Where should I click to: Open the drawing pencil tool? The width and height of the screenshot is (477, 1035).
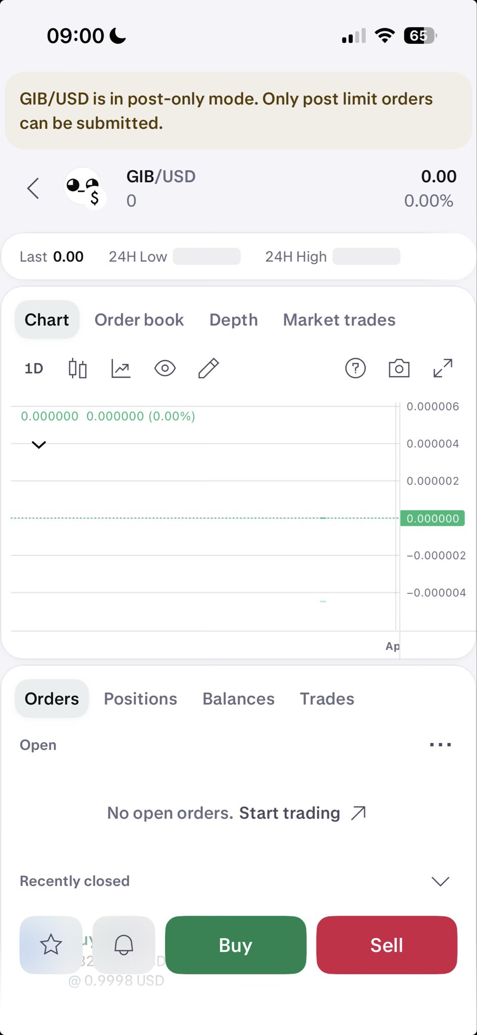208,368
